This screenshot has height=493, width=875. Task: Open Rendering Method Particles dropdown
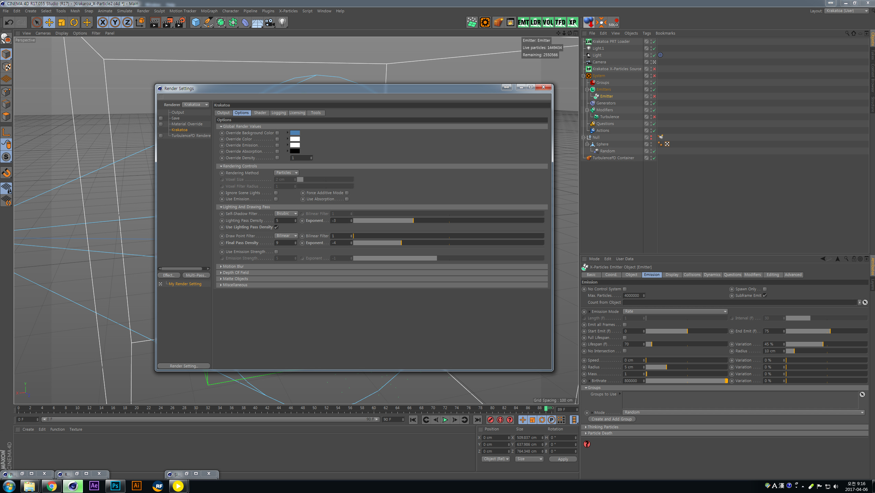tap(286, 173)
